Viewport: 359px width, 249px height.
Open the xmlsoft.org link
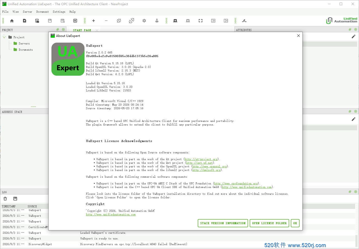pos(207,170)
